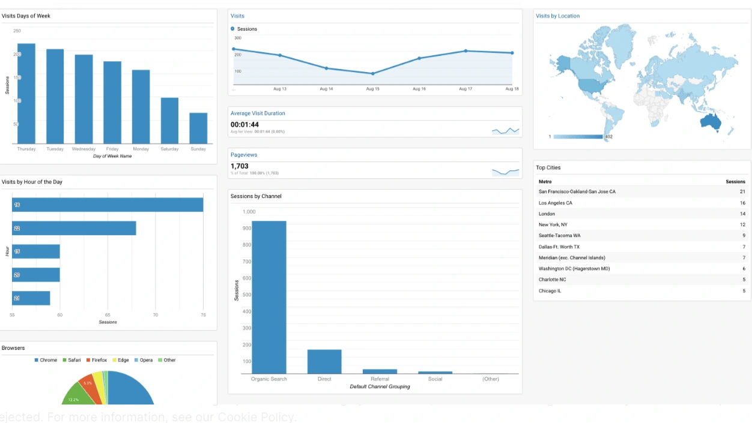Click the Aug 16 data point on Visits line
The width and height of the screenshot is (752, 423).
(419, 58)
